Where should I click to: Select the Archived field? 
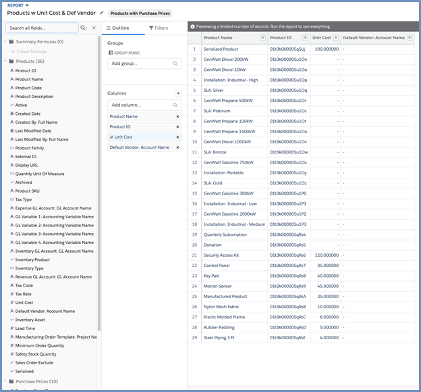24,182
